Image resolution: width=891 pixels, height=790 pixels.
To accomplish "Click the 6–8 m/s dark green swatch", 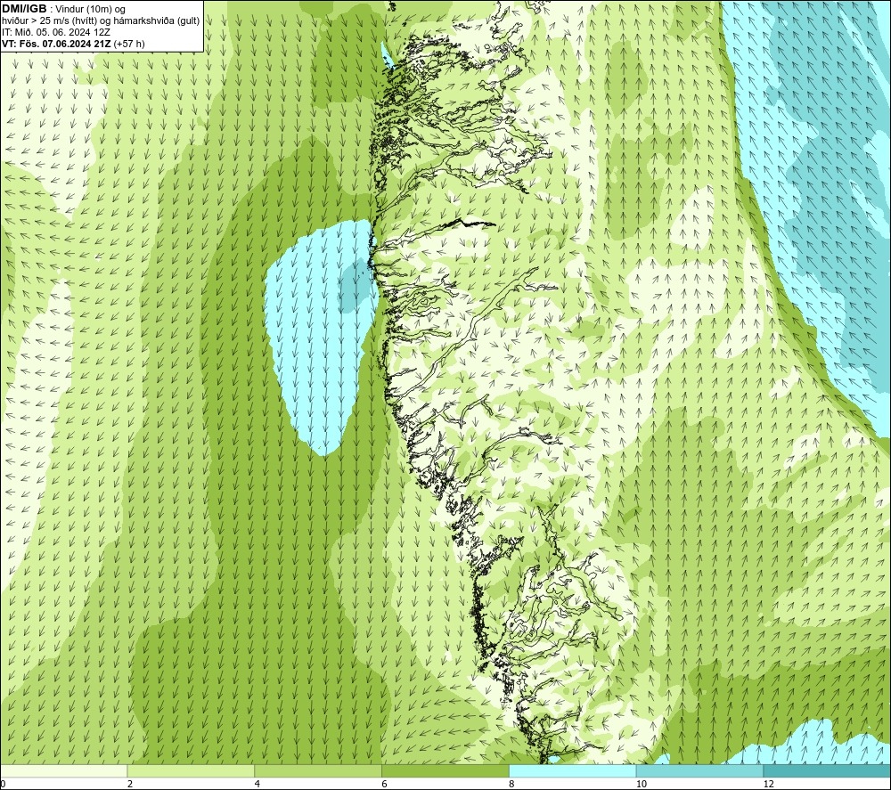I will pyautogui.click(x=445, y=771).
